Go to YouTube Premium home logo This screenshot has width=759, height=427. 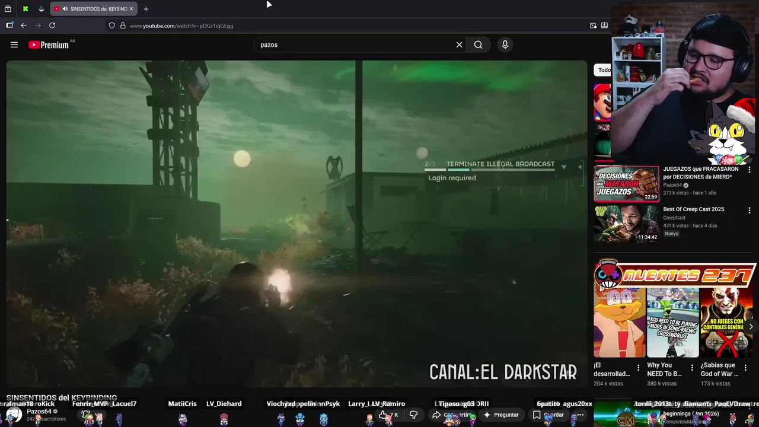click(x=49, y=44)
